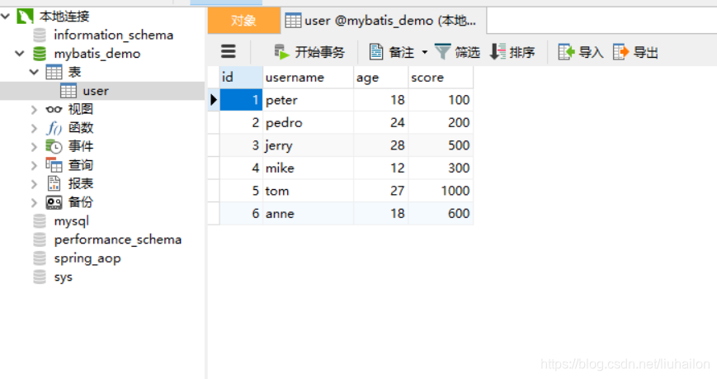Expand the 函数 functions node
Image resolution: width=717 pixels, height=379 pixels.
34,128
